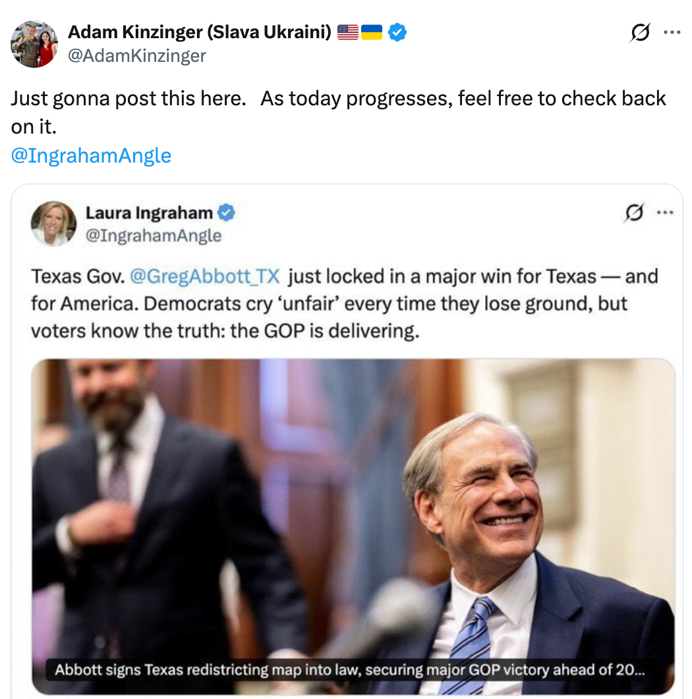Open Laura Ingraham's profile avatar
692x699 pixels.
(x=53, y=224)
